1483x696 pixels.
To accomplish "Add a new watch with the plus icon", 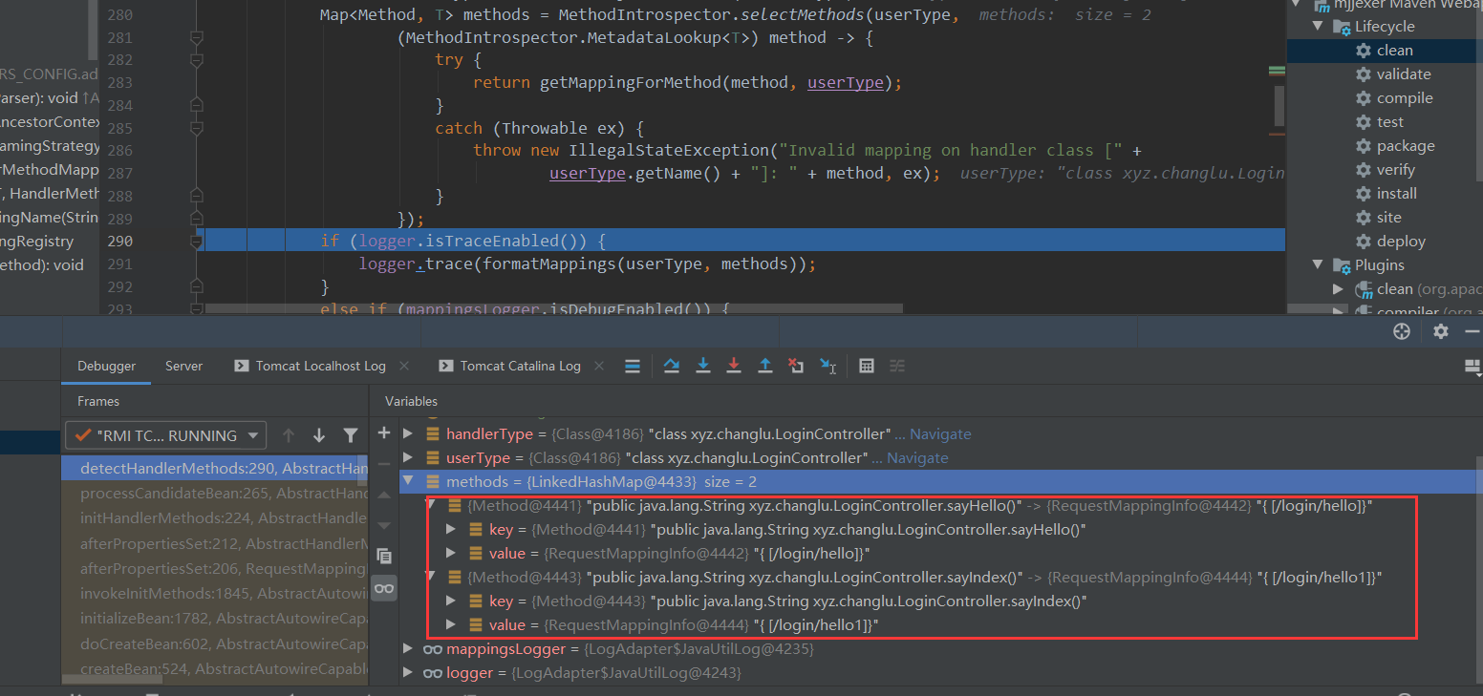I will pos(384,432).
